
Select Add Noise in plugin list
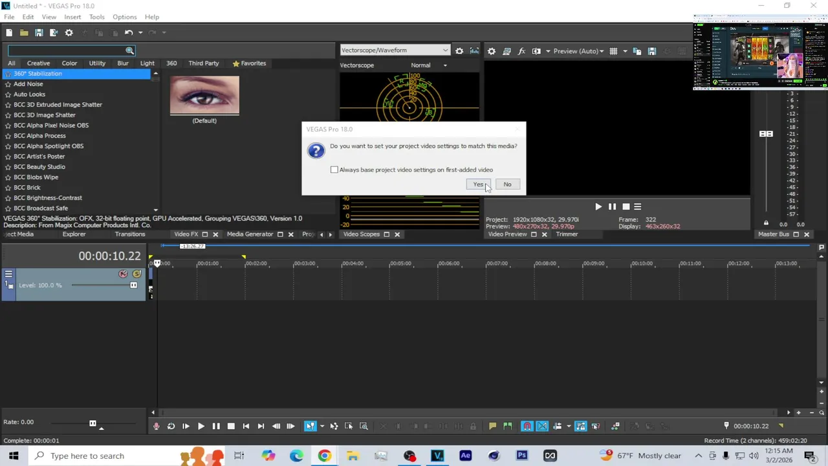point(28,84)
